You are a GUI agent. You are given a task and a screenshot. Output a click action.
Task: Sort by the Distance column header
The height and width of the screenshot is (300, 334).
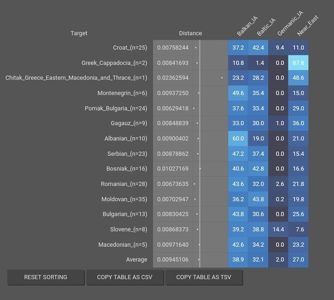tap(190, 33)
